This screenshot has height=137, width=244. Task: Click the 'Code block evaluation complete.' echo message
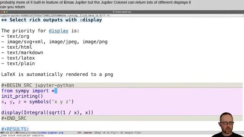23,135
